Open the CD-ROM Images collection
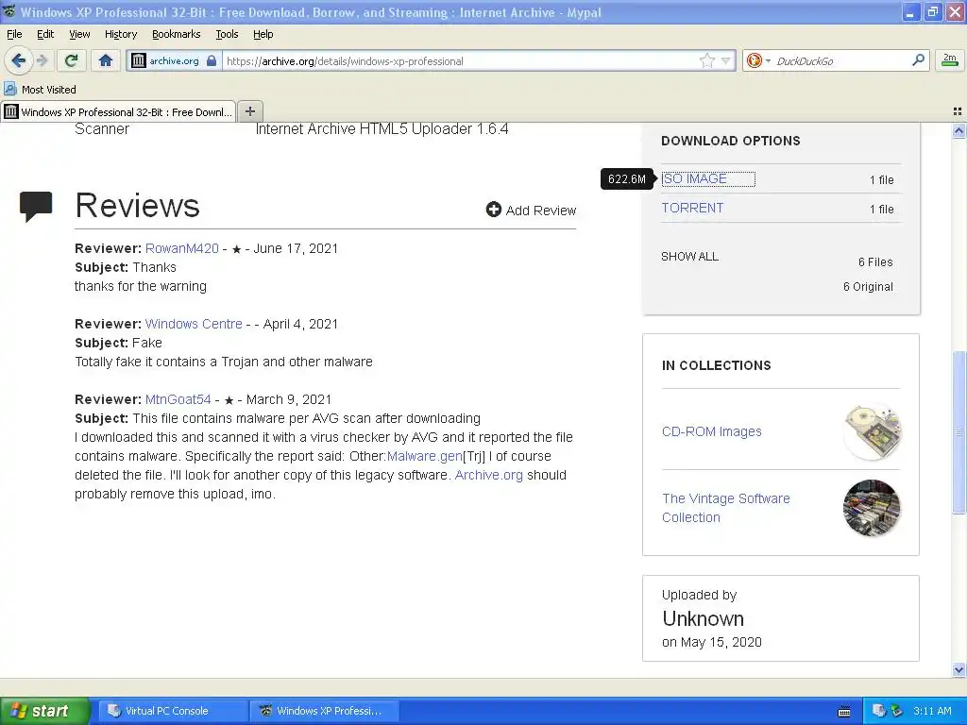967x725 pixels. pos(712,431)
